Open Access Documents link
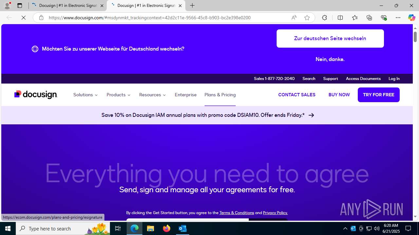This screenshot has height=235, width=419. [363, 79]
